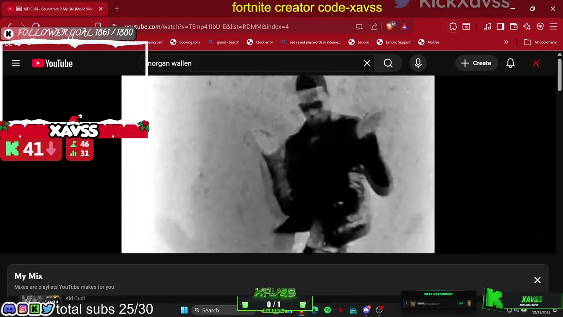The width and height of the screenshot is (563, 317).
Task: Close the My Mix playlist panel
Action: pos(537,280)
